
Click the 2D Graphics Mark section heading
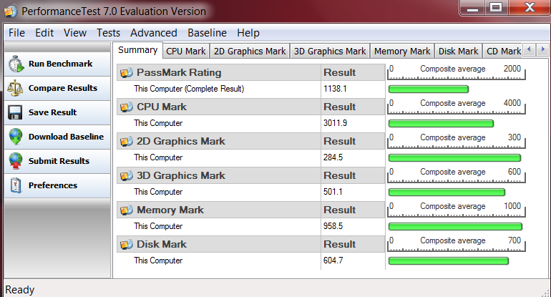(x=180, y=141)
